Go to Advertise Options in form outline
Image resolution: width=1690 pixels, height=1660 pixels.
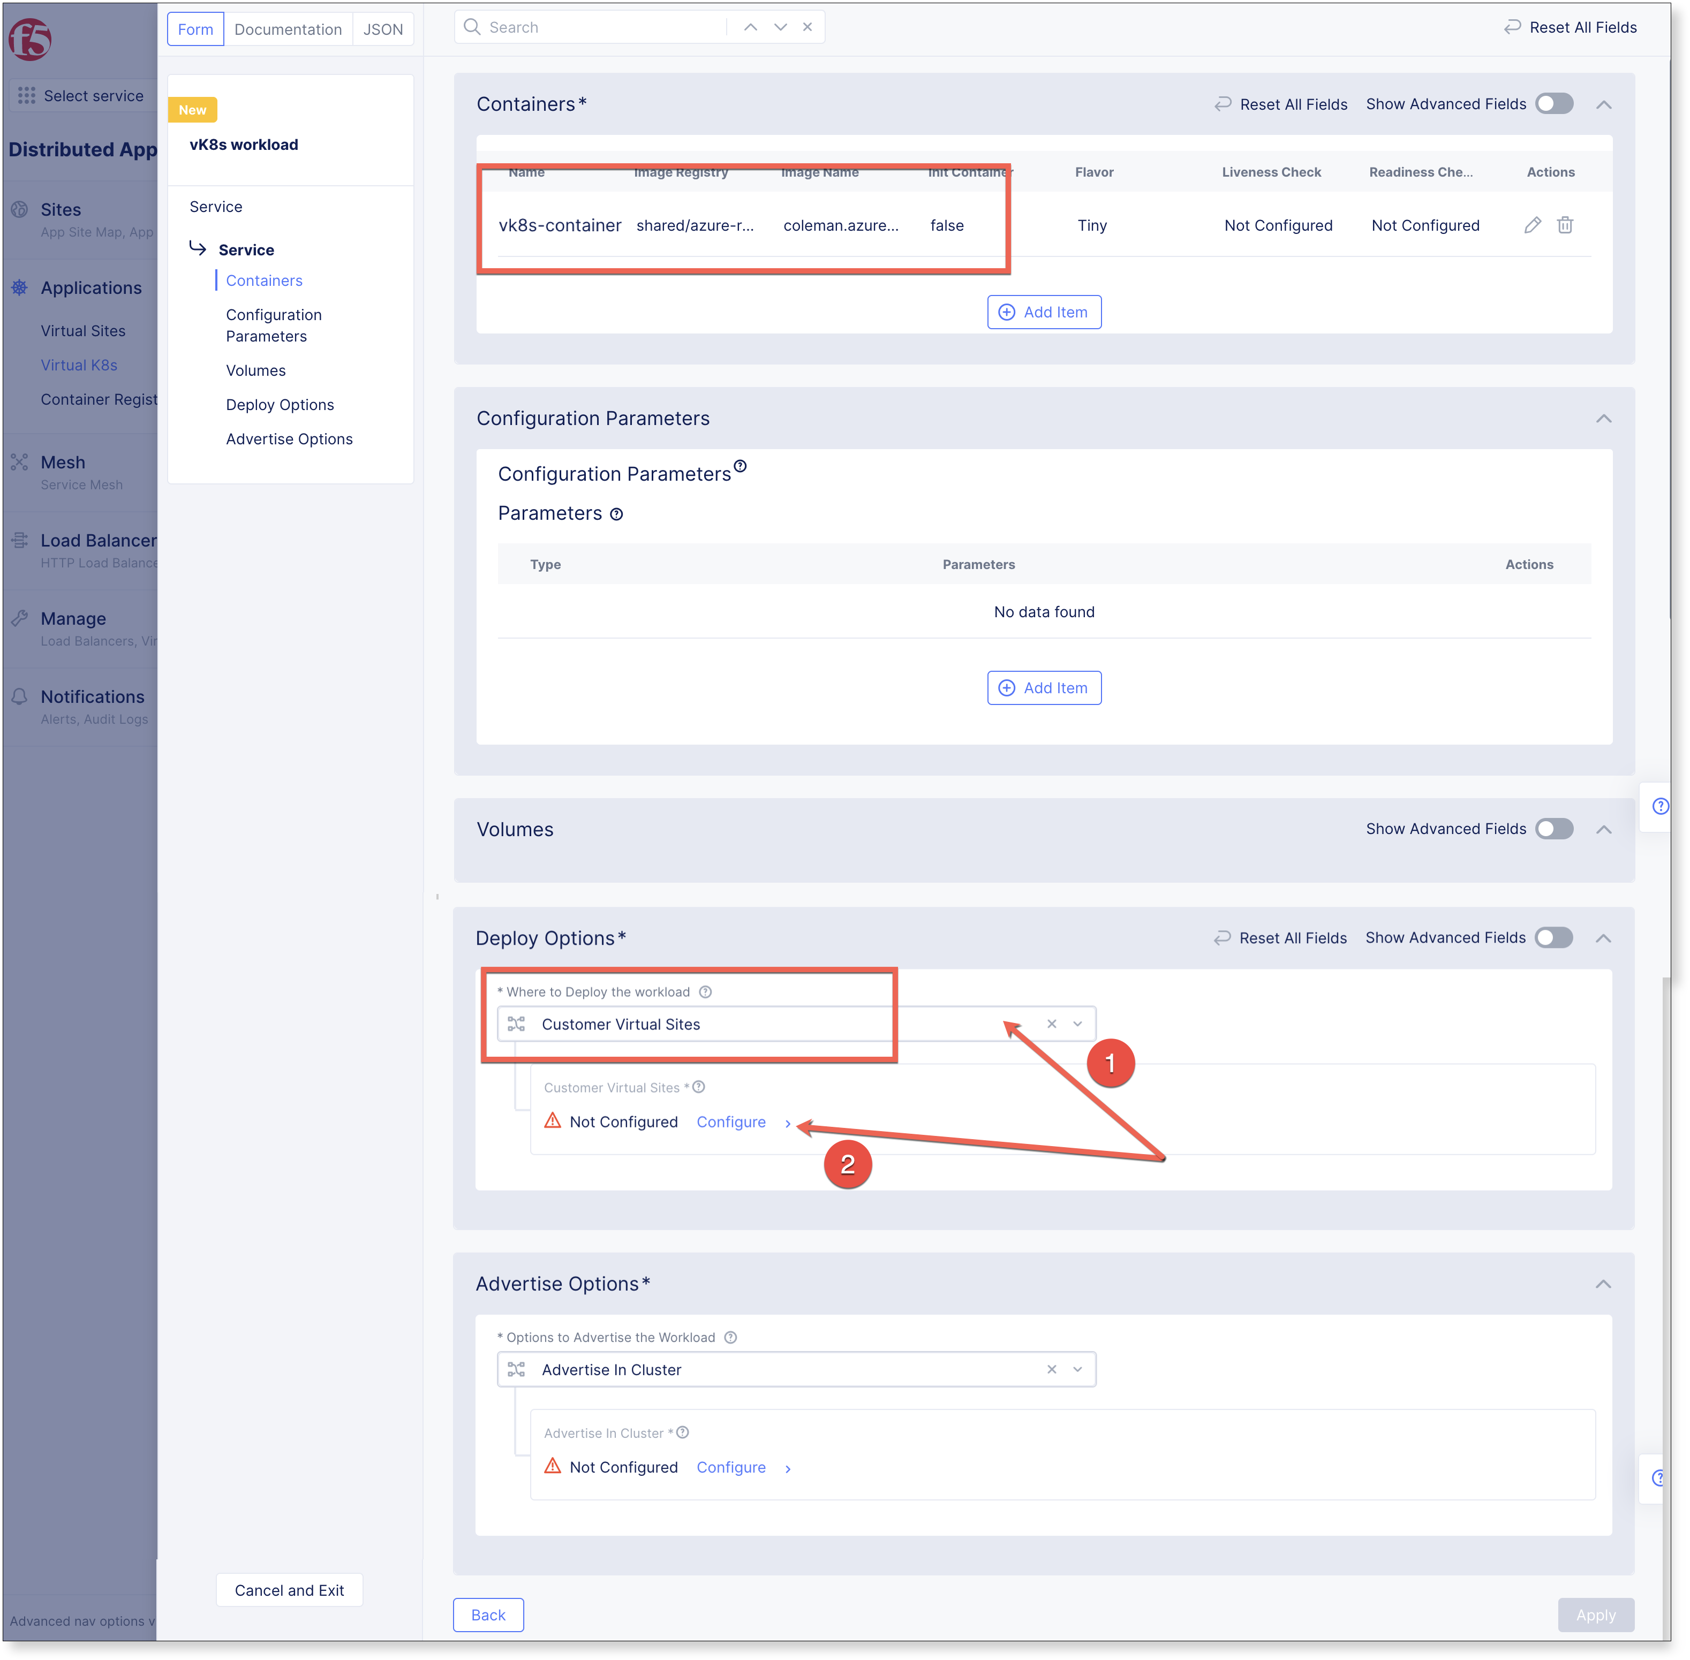coord(290,438)
